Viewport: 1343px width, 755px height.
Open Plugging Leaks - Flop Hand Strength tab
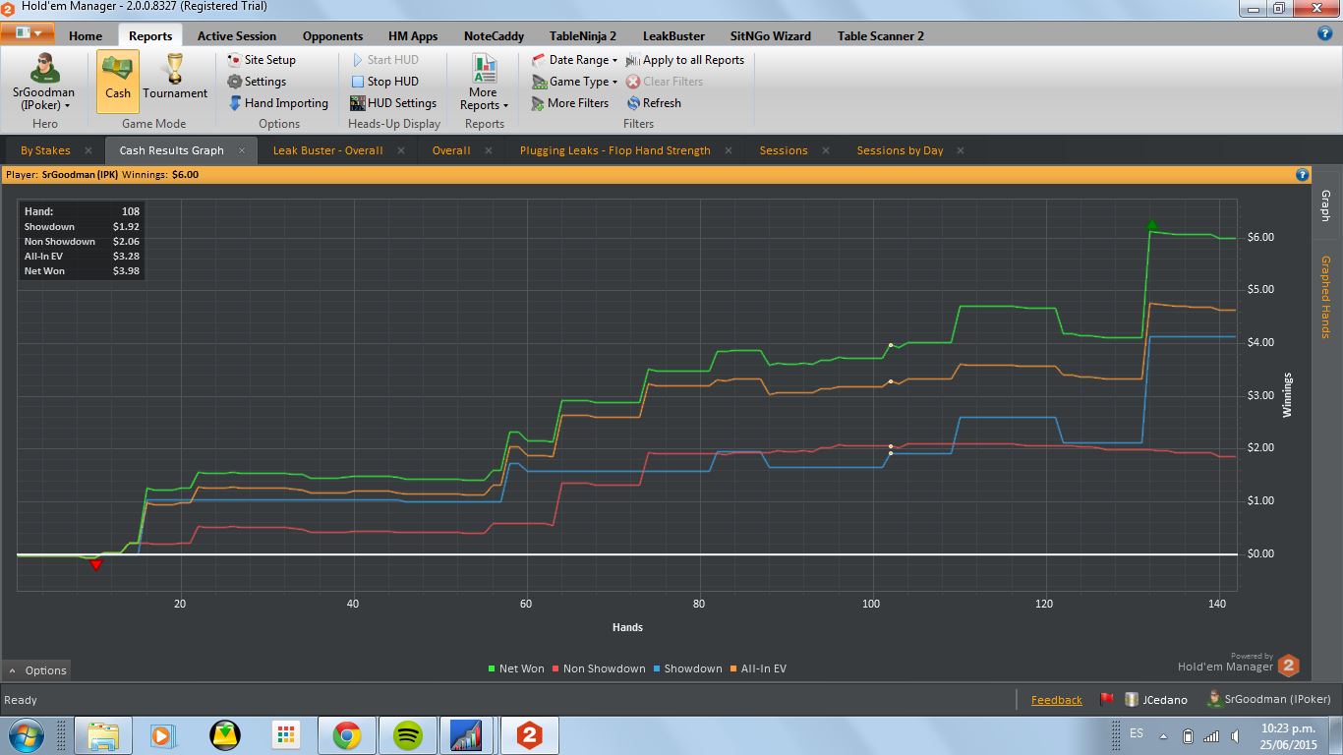615,150
